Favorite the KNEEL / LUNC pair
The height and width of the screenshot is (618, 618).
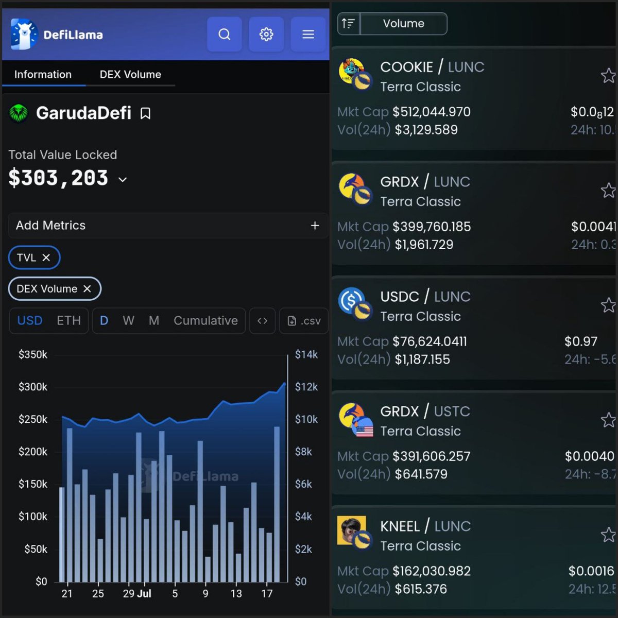point(608,535)
